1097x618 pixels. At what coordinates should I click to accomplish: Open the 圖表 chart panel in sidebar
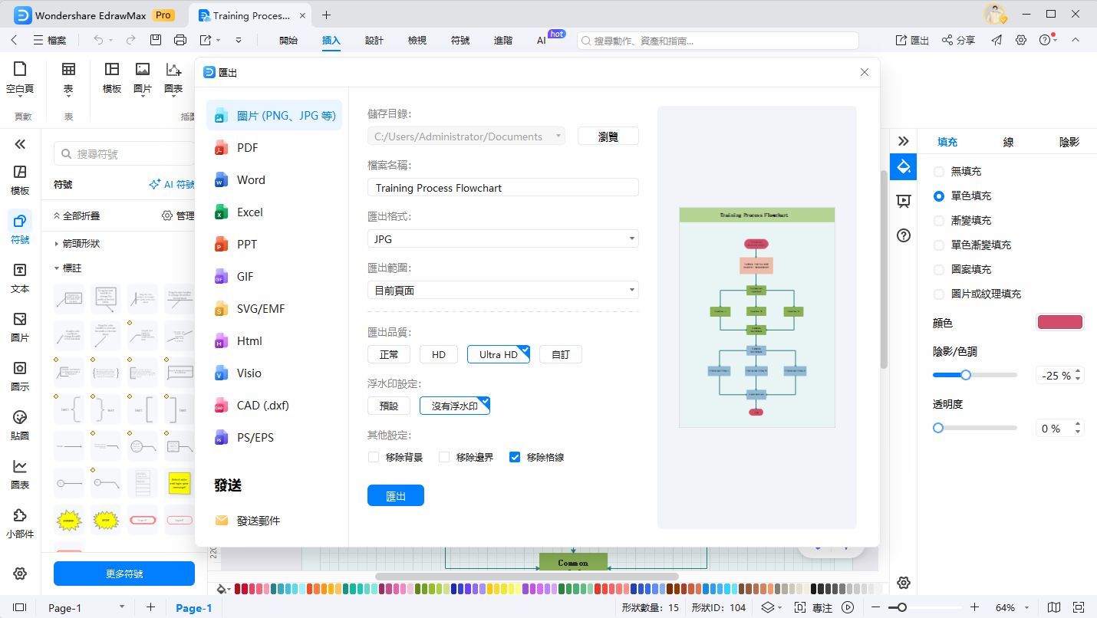[20, 475]
